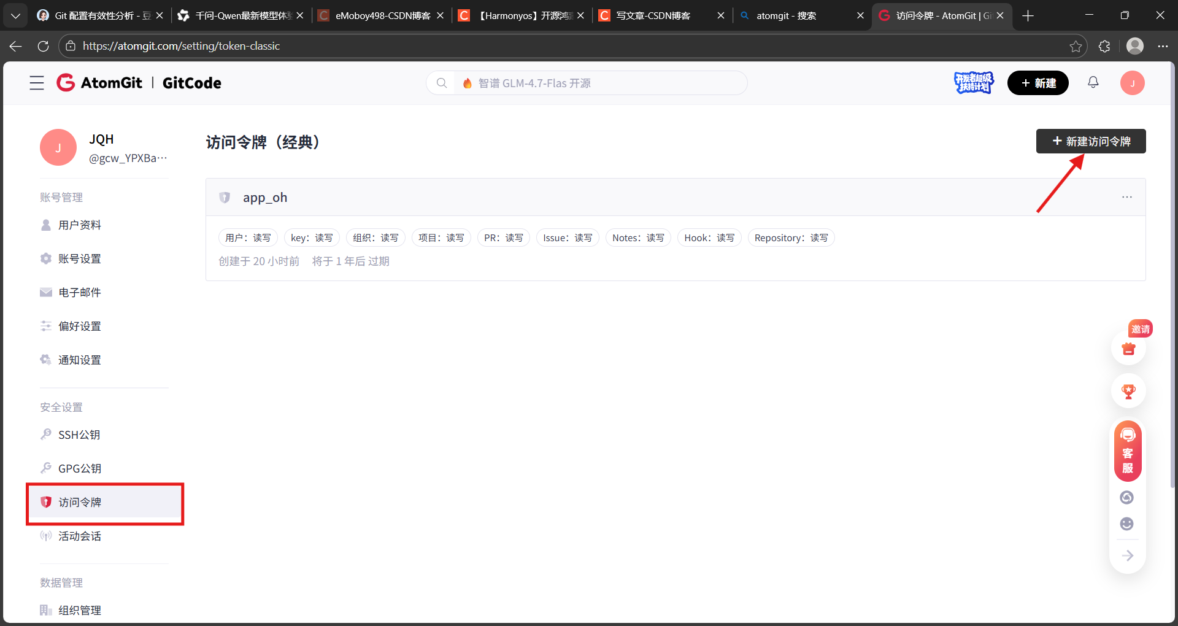Open 用户资料 in the sidebar
This screenshot has height=626, width=1178.
80,225
